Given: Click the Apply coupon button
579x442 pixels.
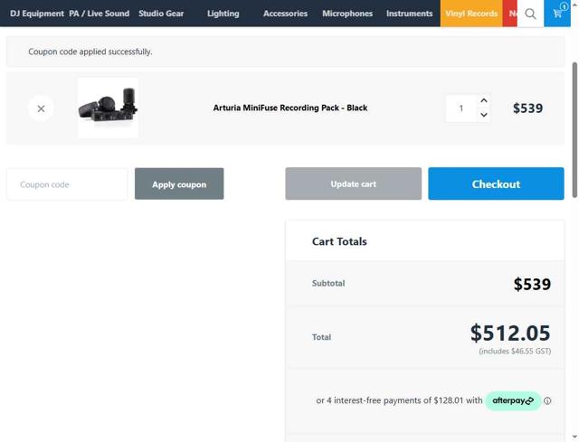Looking at the screenshot, I should (179, 184).
